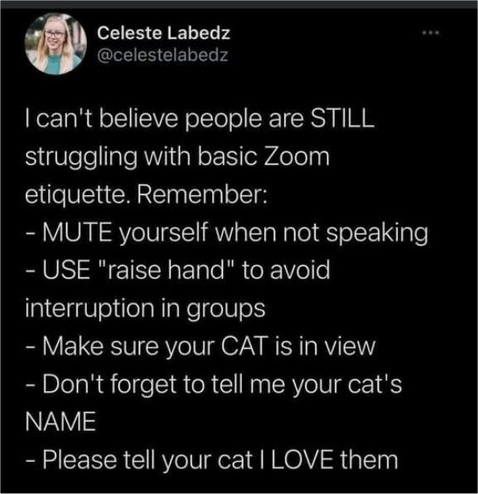Image resolution: width=478 pixels, height=494 pixels.
Task: Click "Please tell your cat" line
Action: tap(211, 460)
